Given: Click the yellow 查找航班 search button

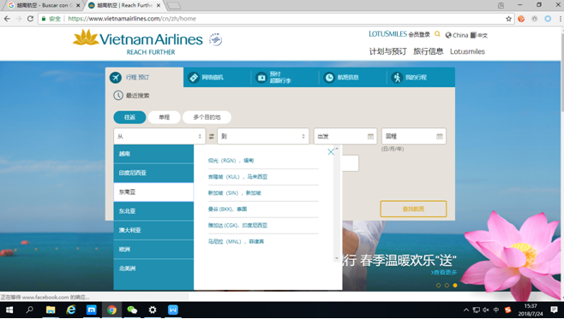Looking at the screenshot, I should pos(413,209).
